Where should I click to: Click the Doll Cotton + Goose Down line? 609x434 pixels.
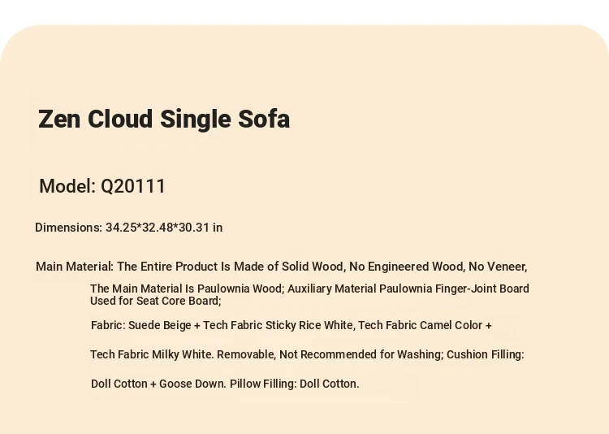(x=225, y=384)
